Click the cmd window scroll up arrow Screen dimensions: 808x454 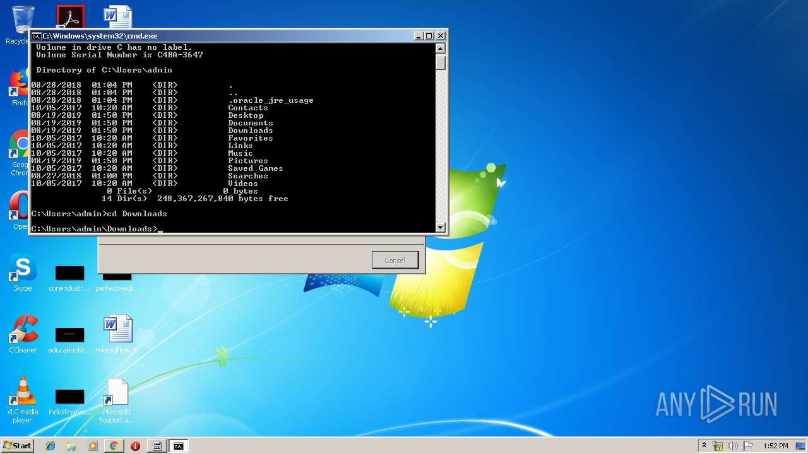pyautogui.click(x=441, y=49)
